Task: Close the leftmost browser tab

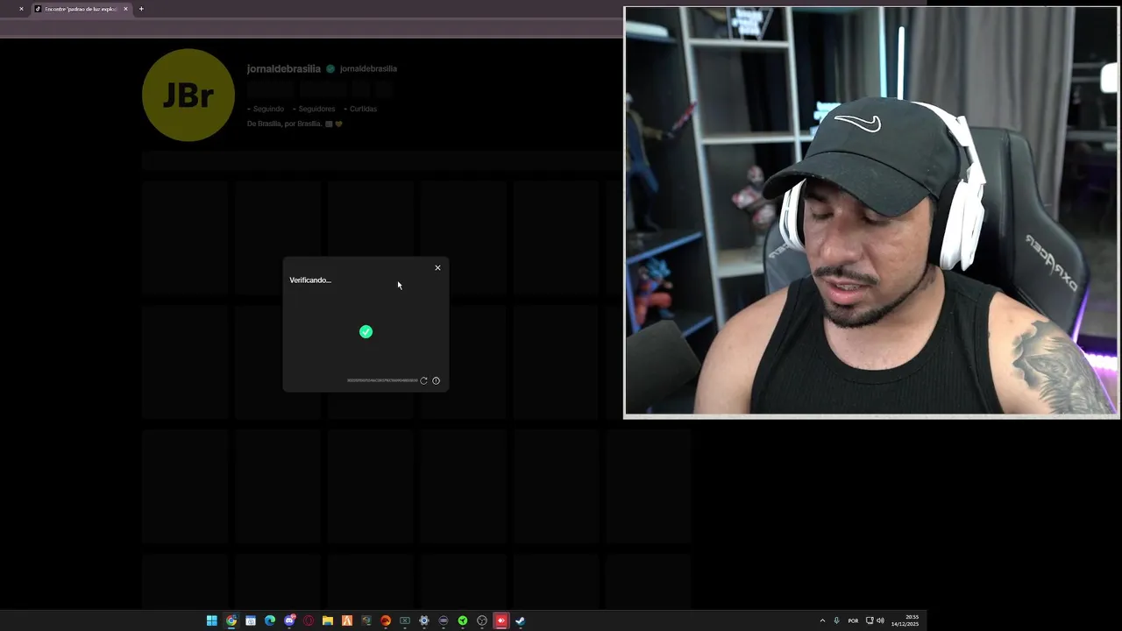Action: coord(21,9)
